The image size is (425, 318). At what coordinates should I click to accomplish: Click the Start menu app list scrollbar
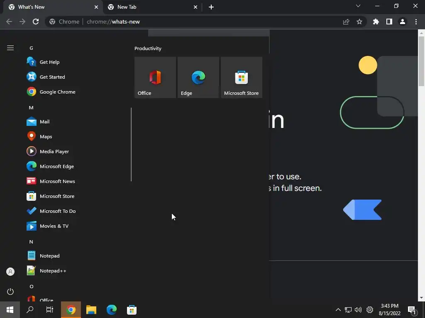coord(131,145)
